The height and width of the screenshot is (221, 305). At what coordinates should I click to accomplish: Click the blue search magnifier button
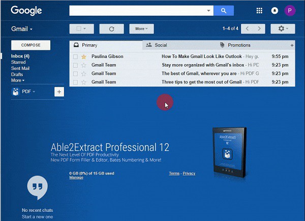223,11
